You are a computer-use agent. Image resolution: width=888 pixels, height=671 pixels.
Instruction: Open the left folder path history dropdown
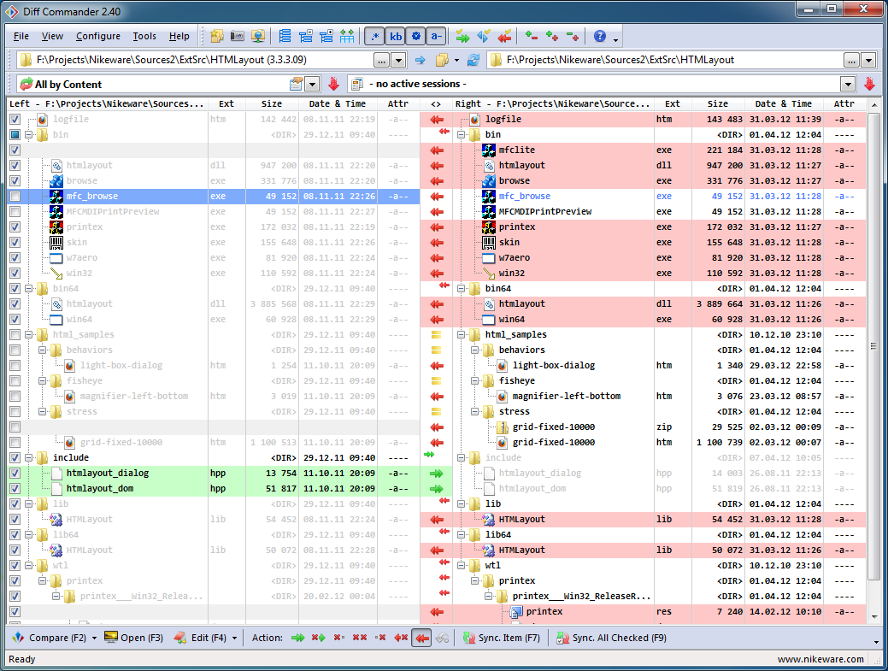point(398,60)
